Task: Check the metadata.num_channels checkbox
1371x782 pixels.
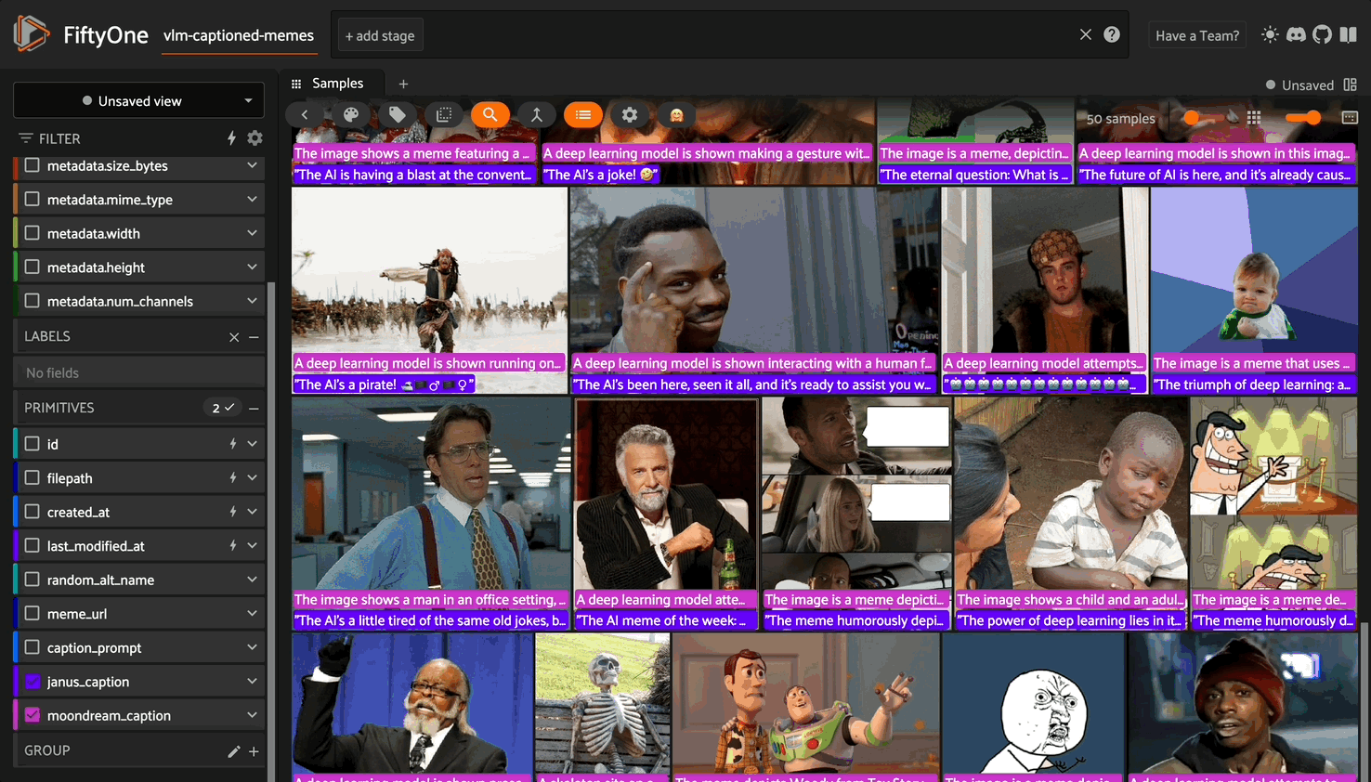Action: click(33, 301)
